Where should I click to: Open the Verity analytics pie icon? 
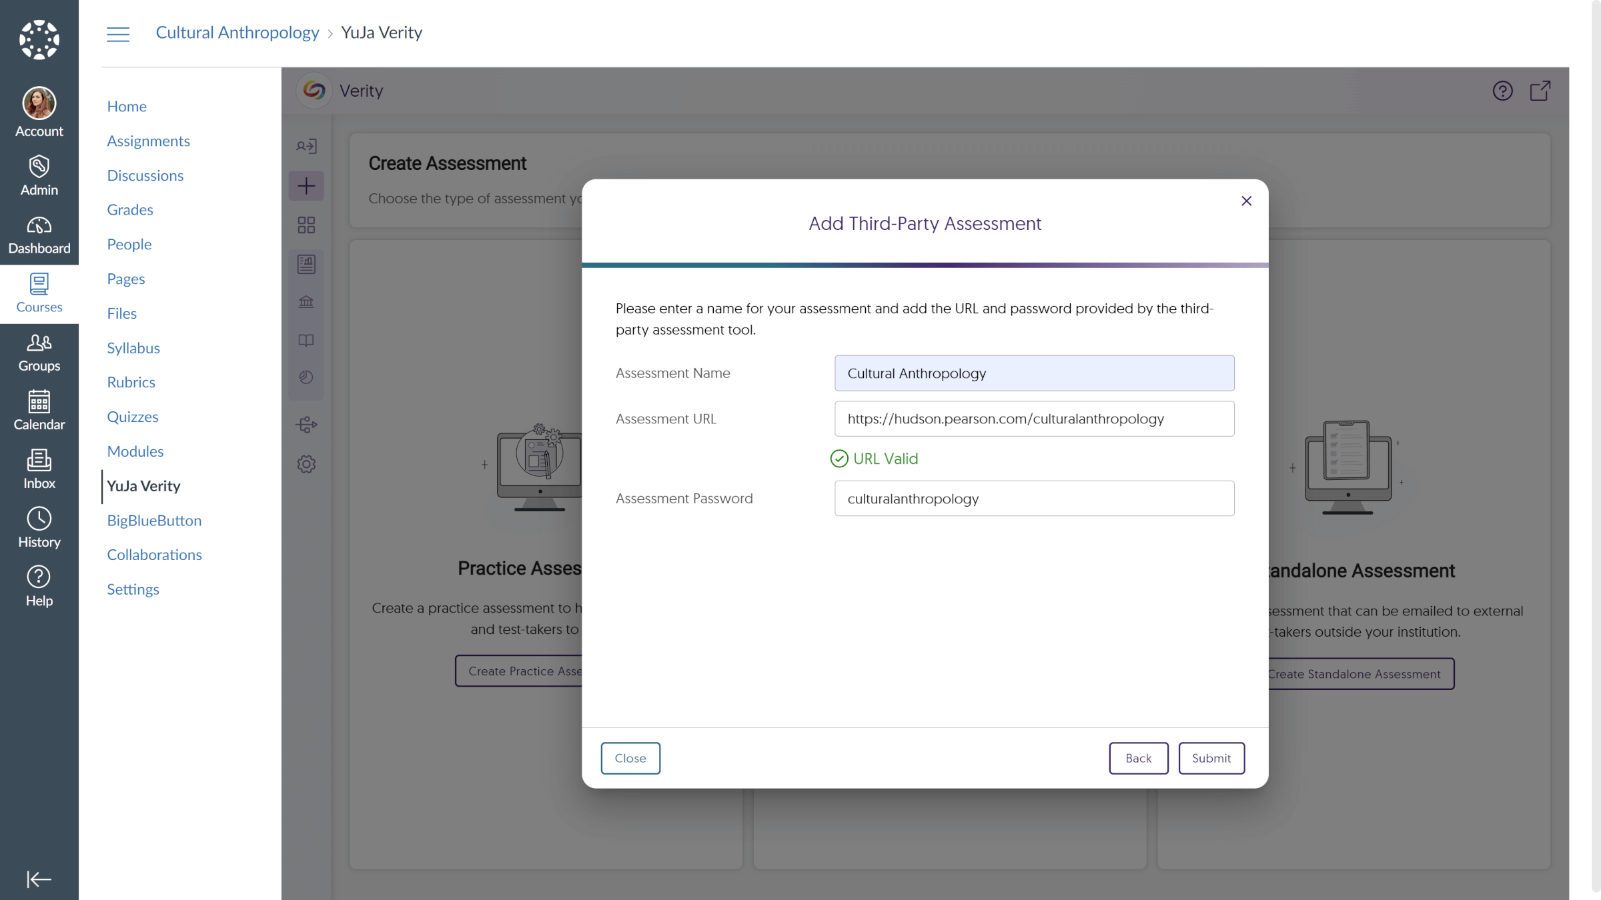point(306,377)
